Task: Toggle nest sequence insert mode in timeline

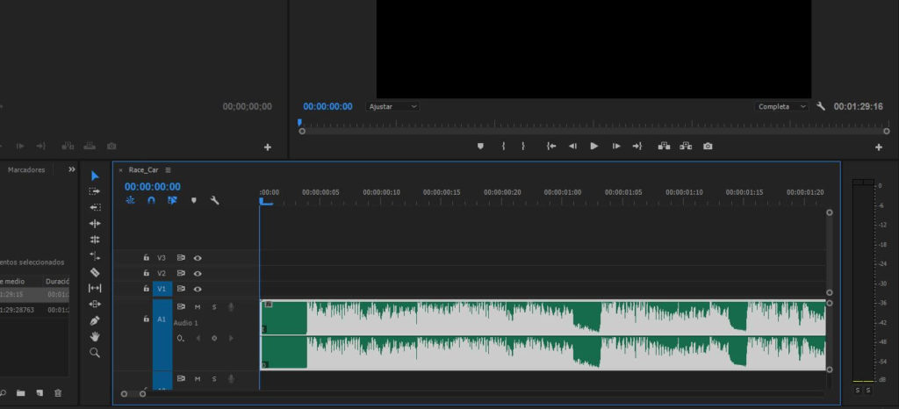Action: point(130,200)
